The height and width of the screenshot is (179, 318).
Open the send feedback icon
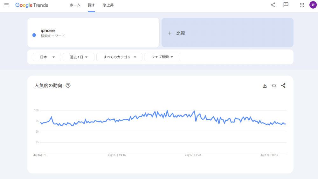[x=286, y=5]
